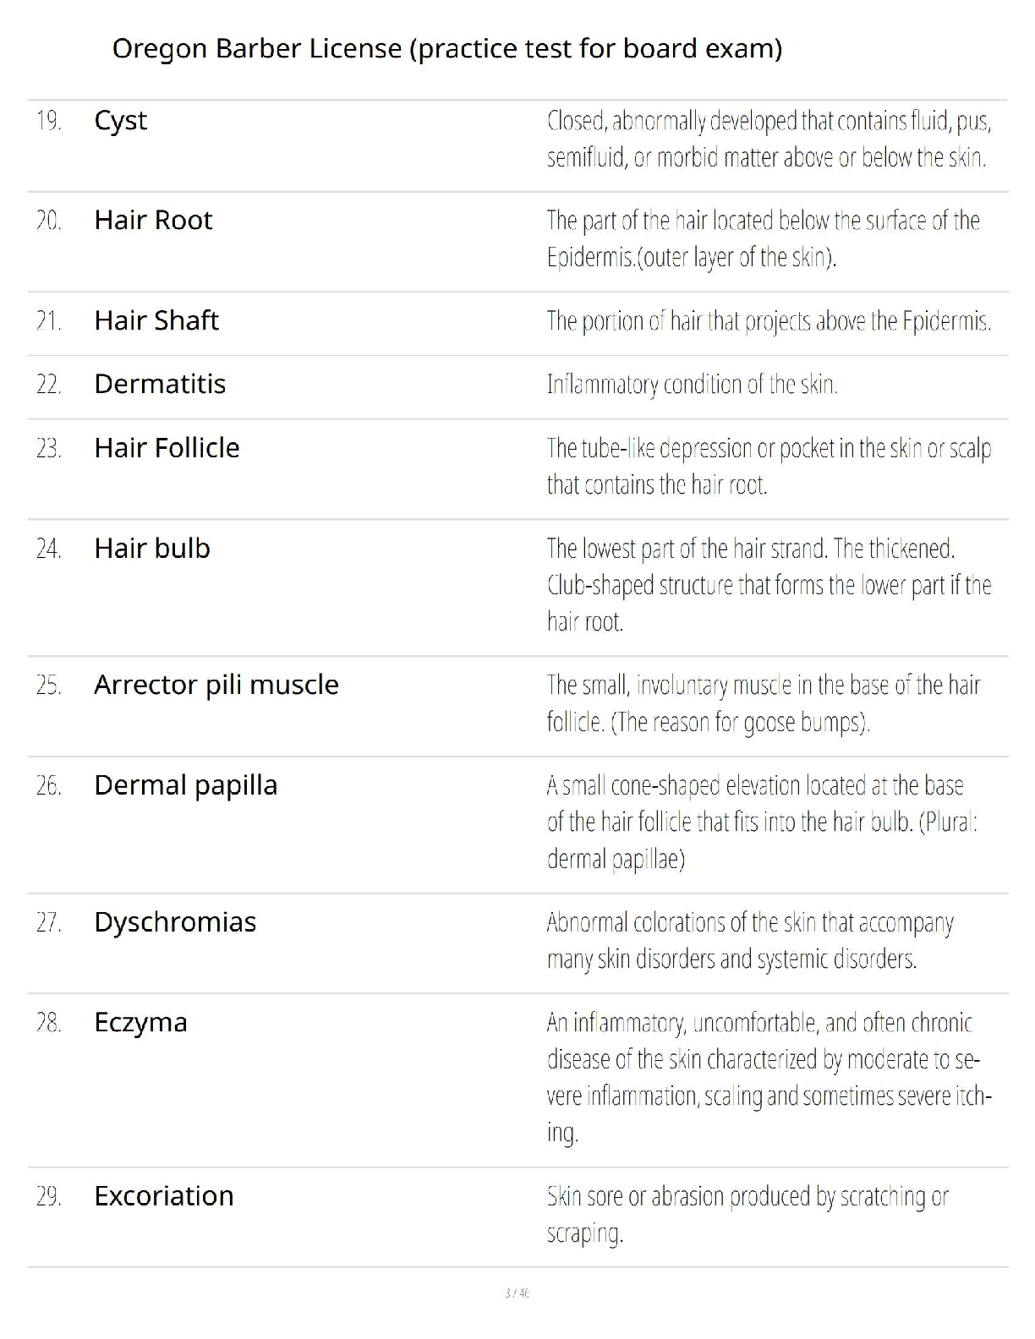Select the 'Arrector pili muscle' term

[216, 685]
